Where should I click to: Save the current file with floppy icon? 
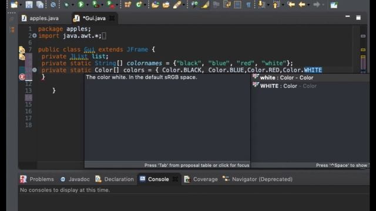29,5
